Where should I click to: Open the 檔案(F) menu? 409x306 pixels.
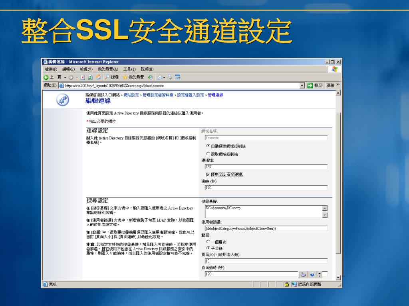(51, 69)
